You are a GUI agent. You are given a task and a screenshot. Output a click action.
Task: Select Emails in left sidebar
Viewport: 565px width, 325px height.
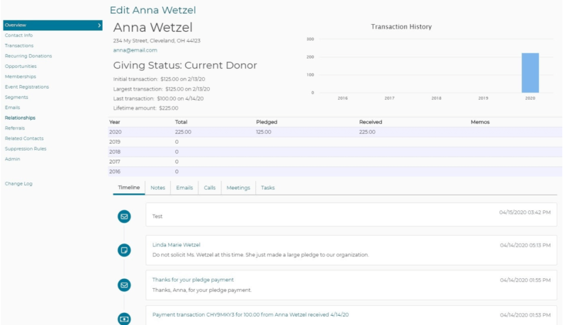[x=12, y=107]
